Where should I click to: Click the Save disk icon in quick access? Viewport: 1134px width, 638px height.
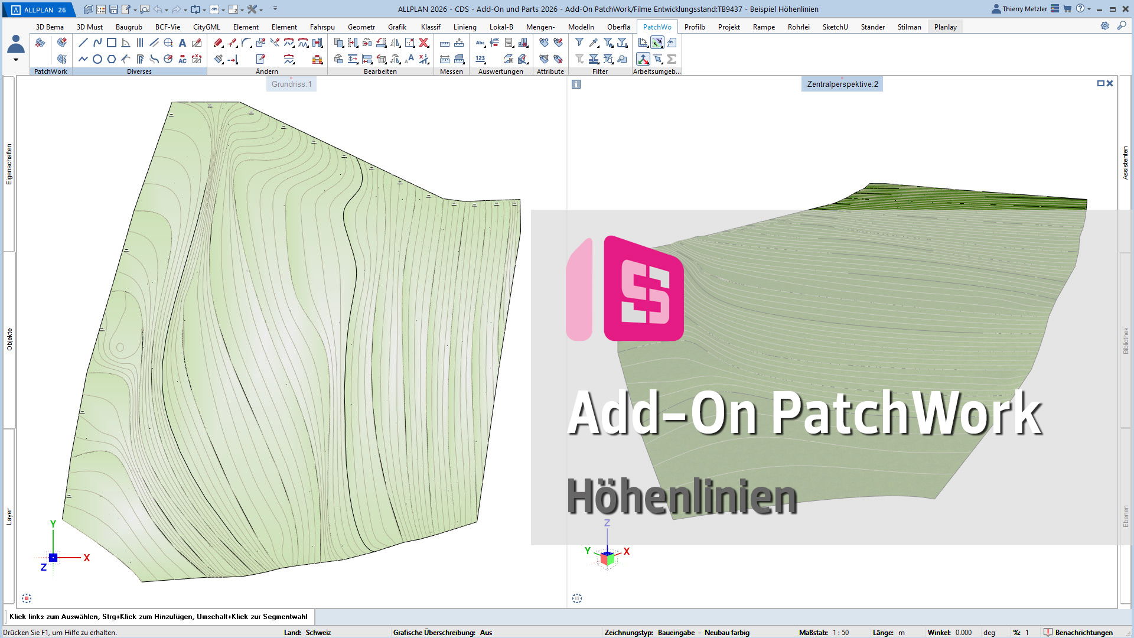[x=113, y=9]
